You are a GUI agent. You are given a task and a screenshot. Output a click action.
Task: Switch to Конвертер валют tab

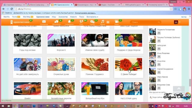[x=157, y=5]
